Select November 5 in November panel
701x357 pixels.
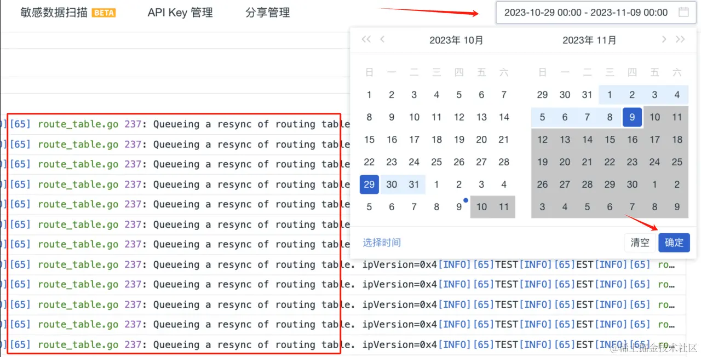(x=542, y=117)
